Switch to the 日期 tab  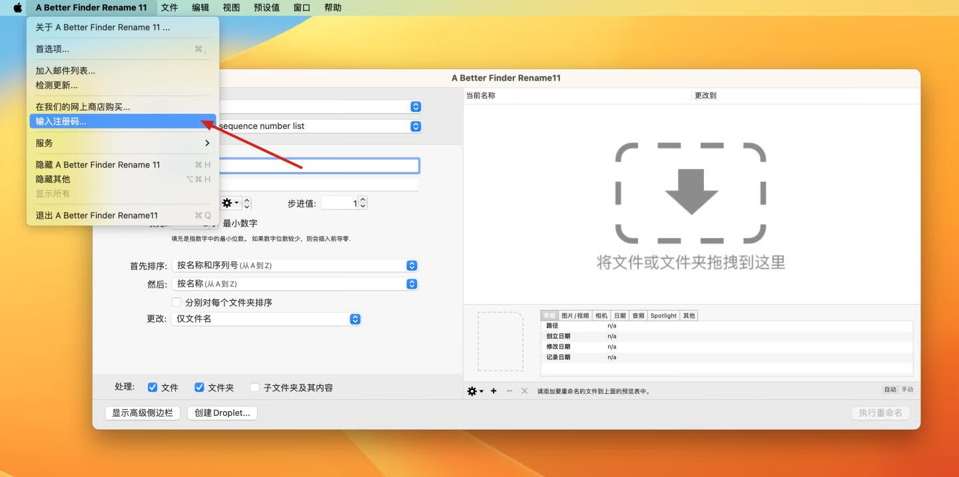(x=620, y=315)
